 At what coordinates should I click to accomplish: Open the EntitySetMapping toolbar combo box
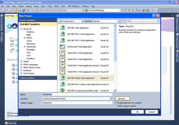coord(105,10)
